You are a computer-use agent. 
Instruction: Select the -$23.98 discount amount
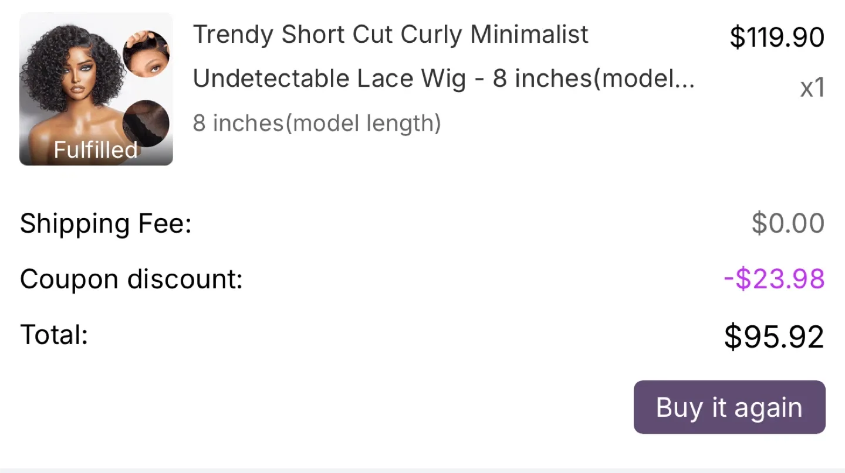[773, 280]
